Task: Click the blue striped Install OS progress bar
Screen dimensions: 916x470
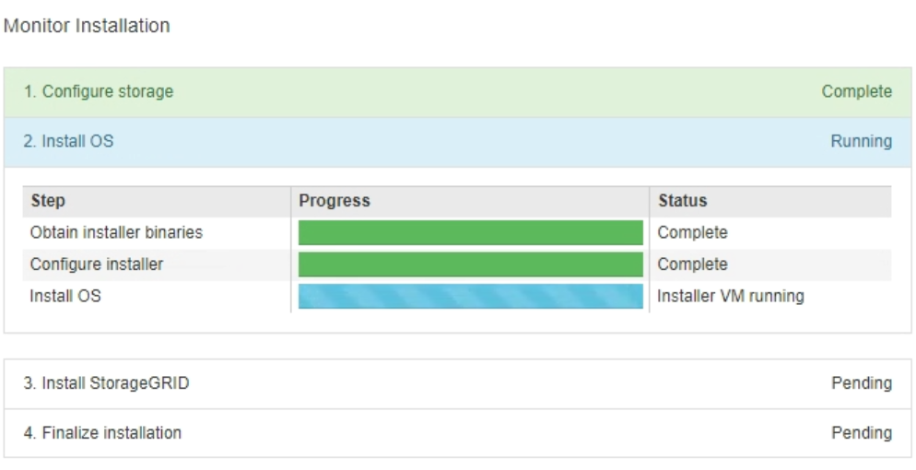Action: pos(470,296)
